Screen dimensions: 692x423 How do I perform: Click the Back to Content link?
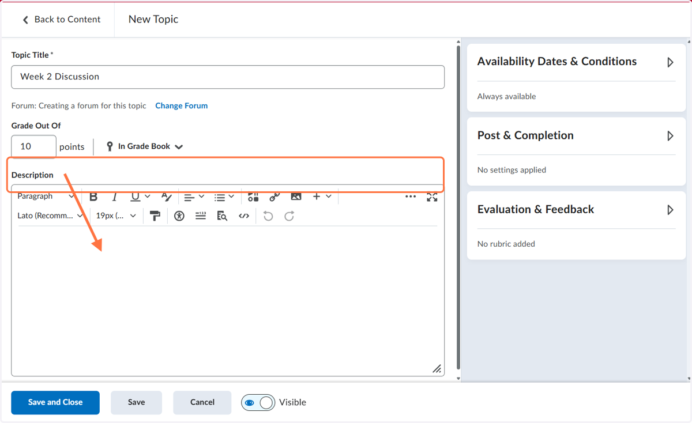pos(61,19)
